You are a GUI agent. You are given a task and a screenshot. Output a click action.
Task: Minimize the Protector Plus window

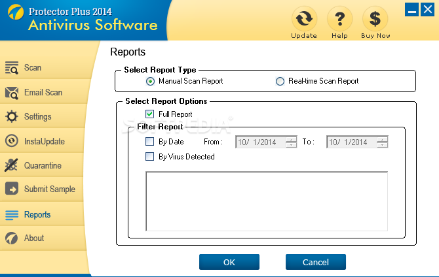tap(411, 10)
